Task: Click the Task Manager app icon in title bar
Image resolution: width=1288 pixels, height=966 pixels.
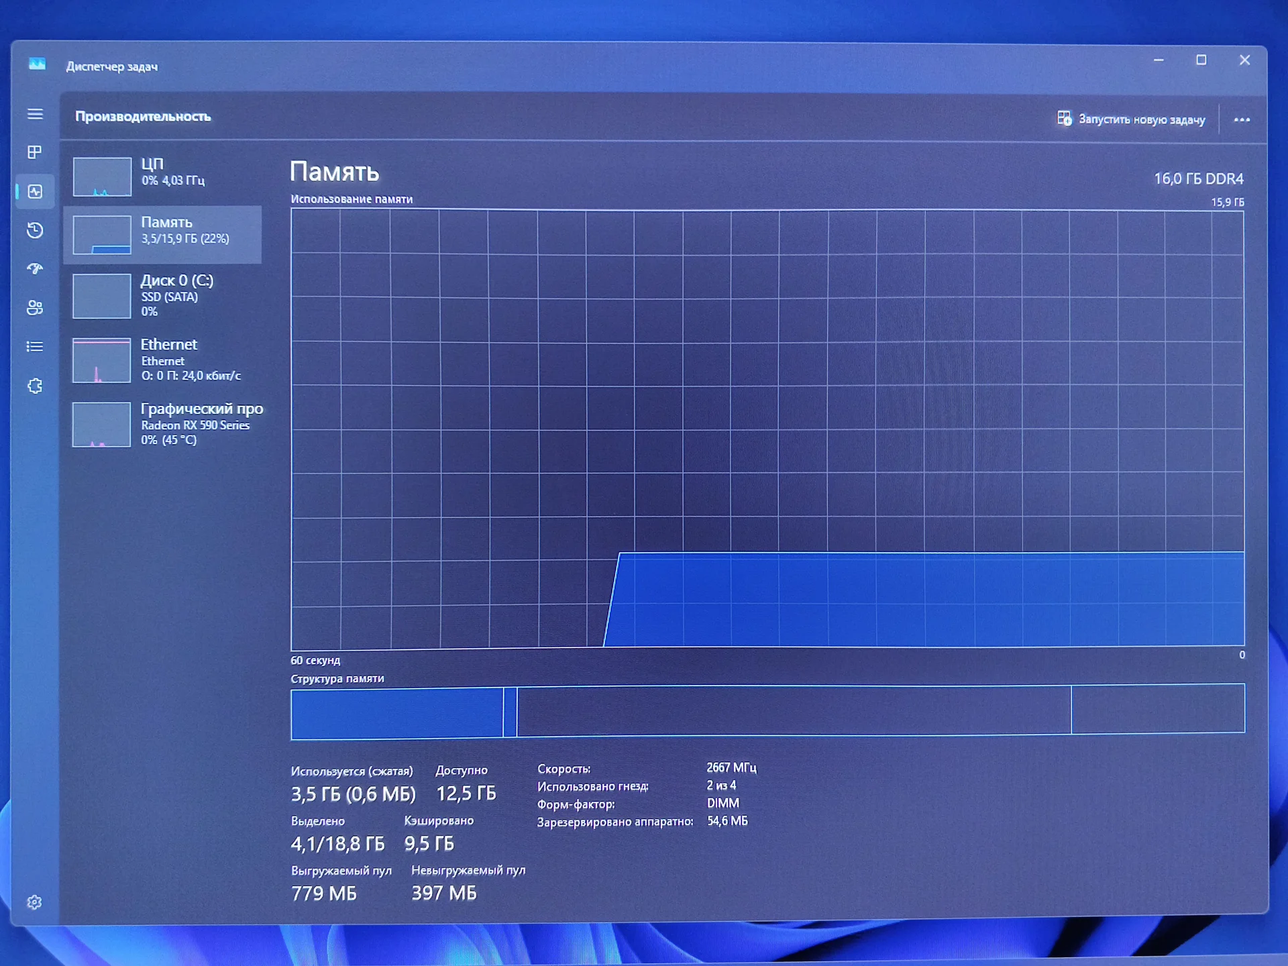Action: tap(37, 64)
